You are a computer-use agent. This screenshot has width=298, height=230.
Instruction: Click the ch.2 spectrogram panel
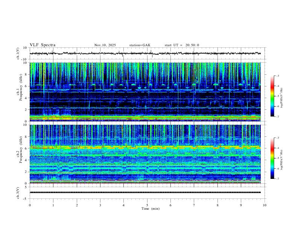click(145, 154)
